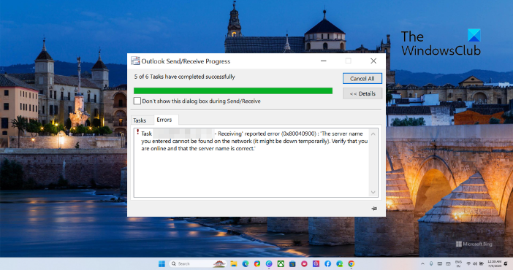Screen dimensions: 513x270
Task: Collapse the dialog with << Details
Action: click(362, 94)
